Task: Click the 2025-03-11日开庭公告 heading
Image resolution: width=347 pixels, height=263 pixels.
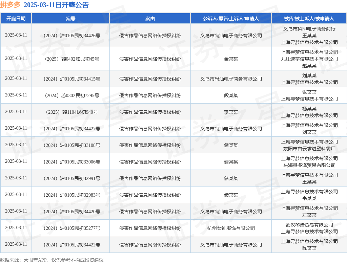Action: point(56,5)
